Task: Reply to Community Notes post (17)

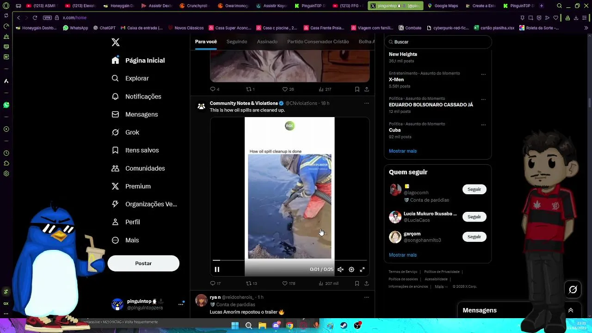Action: 216,284
